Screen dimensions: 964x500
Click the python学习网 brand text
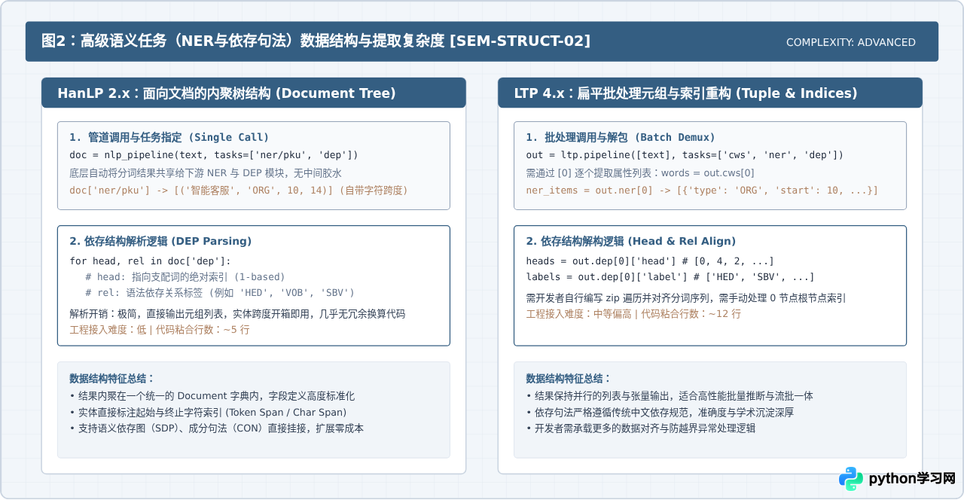[x=912, y=479]
